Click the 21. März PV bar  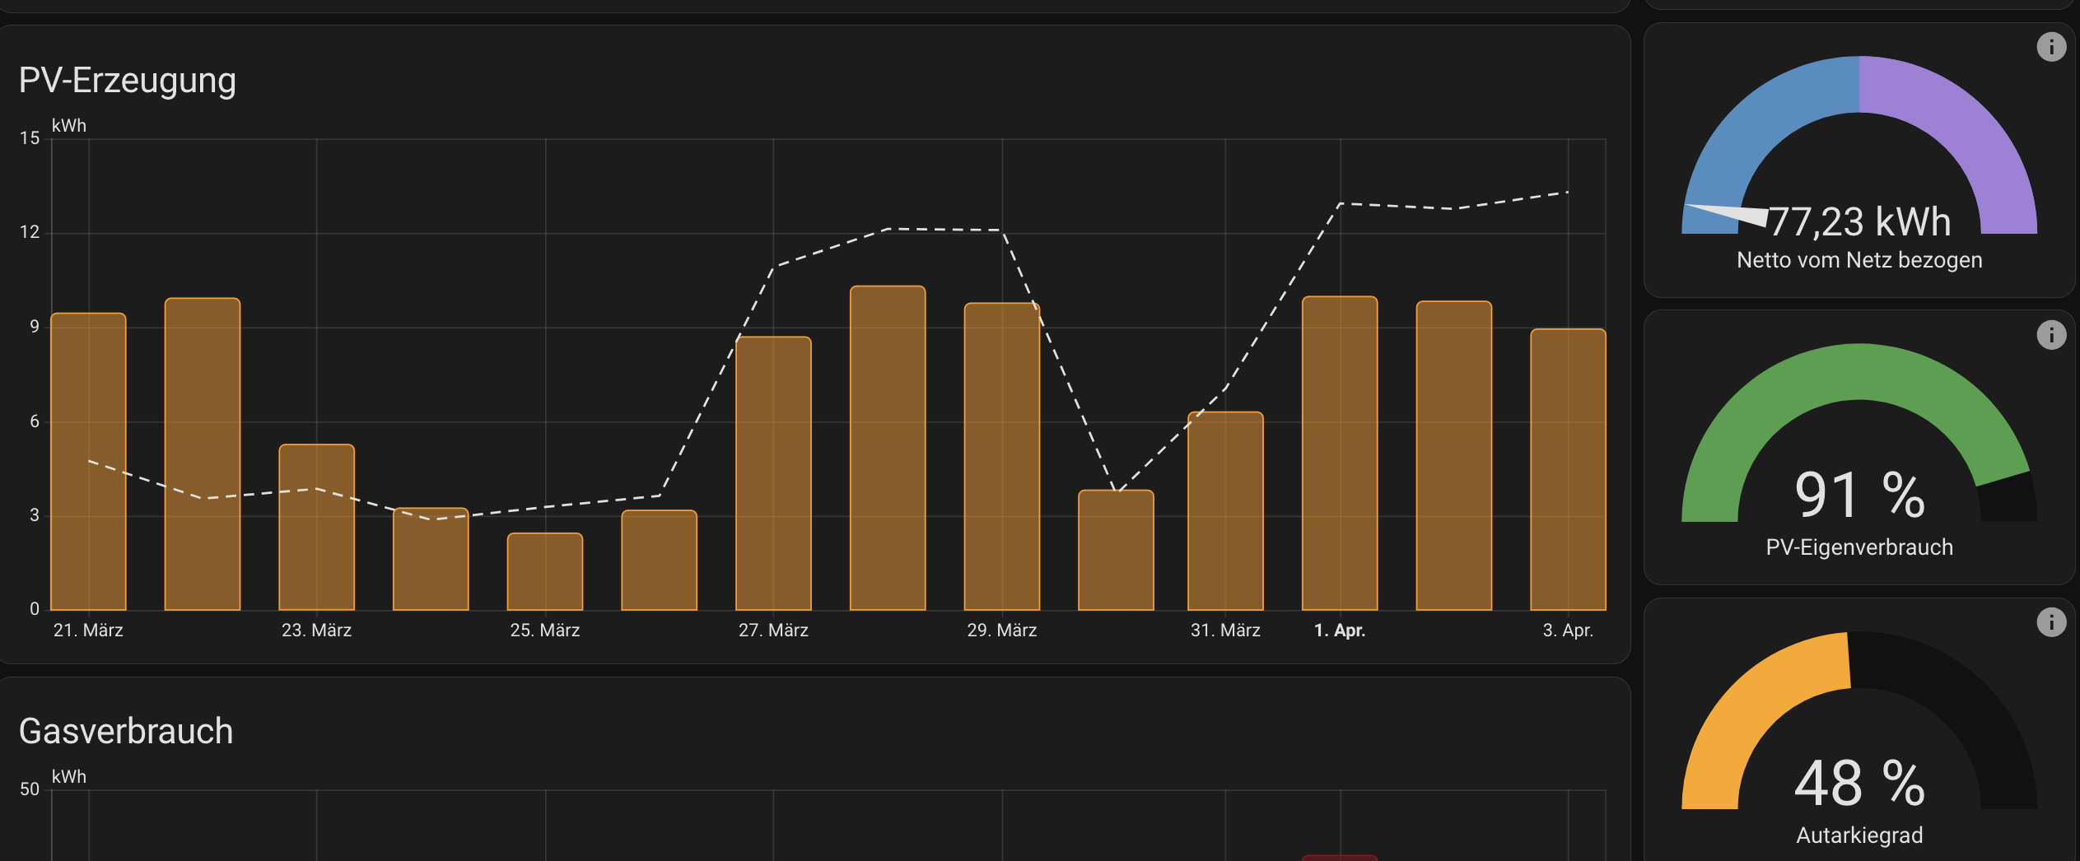[88, 462]
